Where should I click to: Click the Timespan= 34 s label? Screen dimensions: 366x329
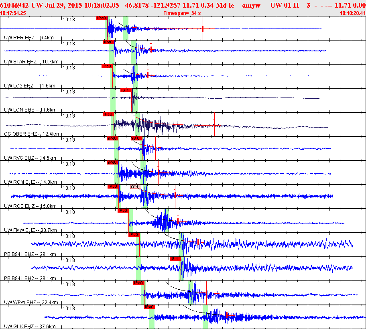click(182, 13)
